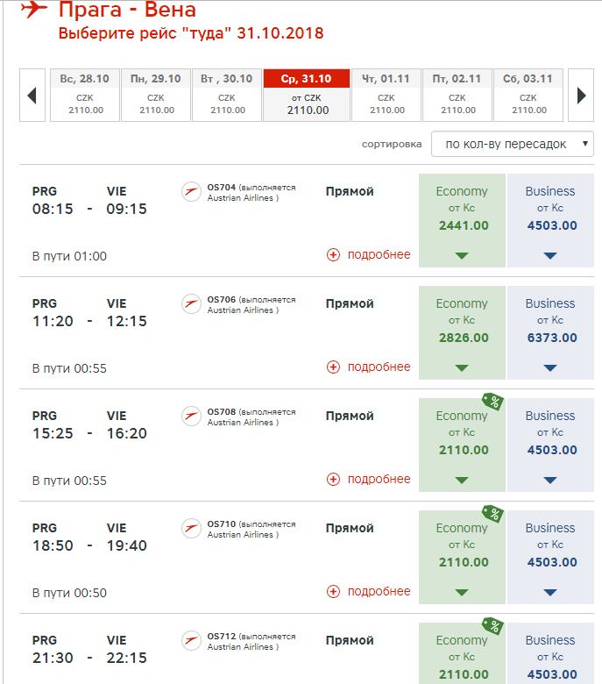
Task: Open the sorting dropdown by number of transfers
Action: click(x=513, y=144)
